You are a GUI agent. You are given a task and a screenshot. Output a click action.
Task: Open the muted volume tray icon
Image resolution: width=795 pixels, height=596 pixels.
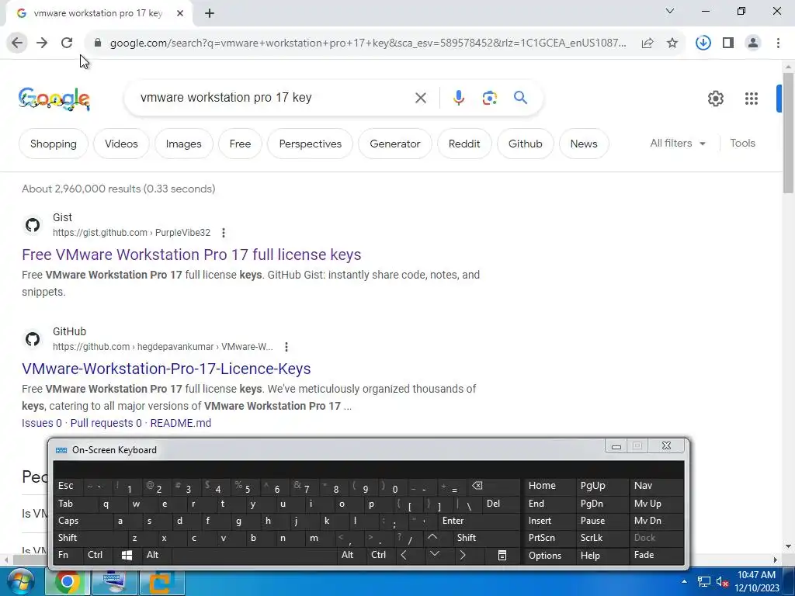tap(722, 582)
